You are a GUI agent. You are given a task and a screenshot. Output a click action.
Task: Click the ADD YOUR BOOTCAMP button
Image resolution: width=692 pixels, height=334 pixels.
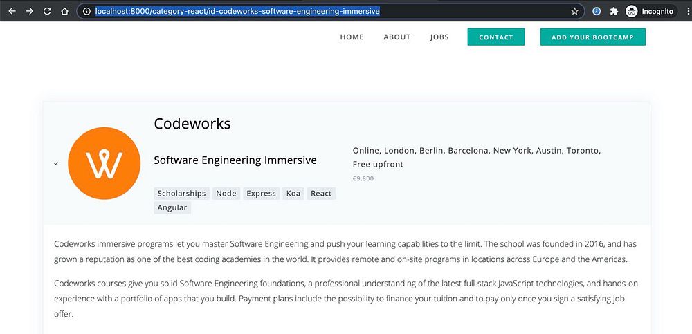(x=593, y=37)
